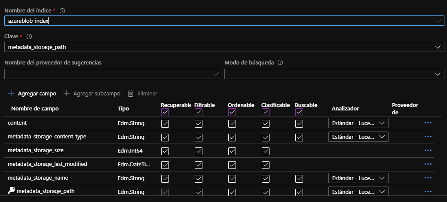Open Analizador dropdown for metadata_storage_content_type
Image resolution: width=447 pixels, height=202 pixels.
click(358, 137)
